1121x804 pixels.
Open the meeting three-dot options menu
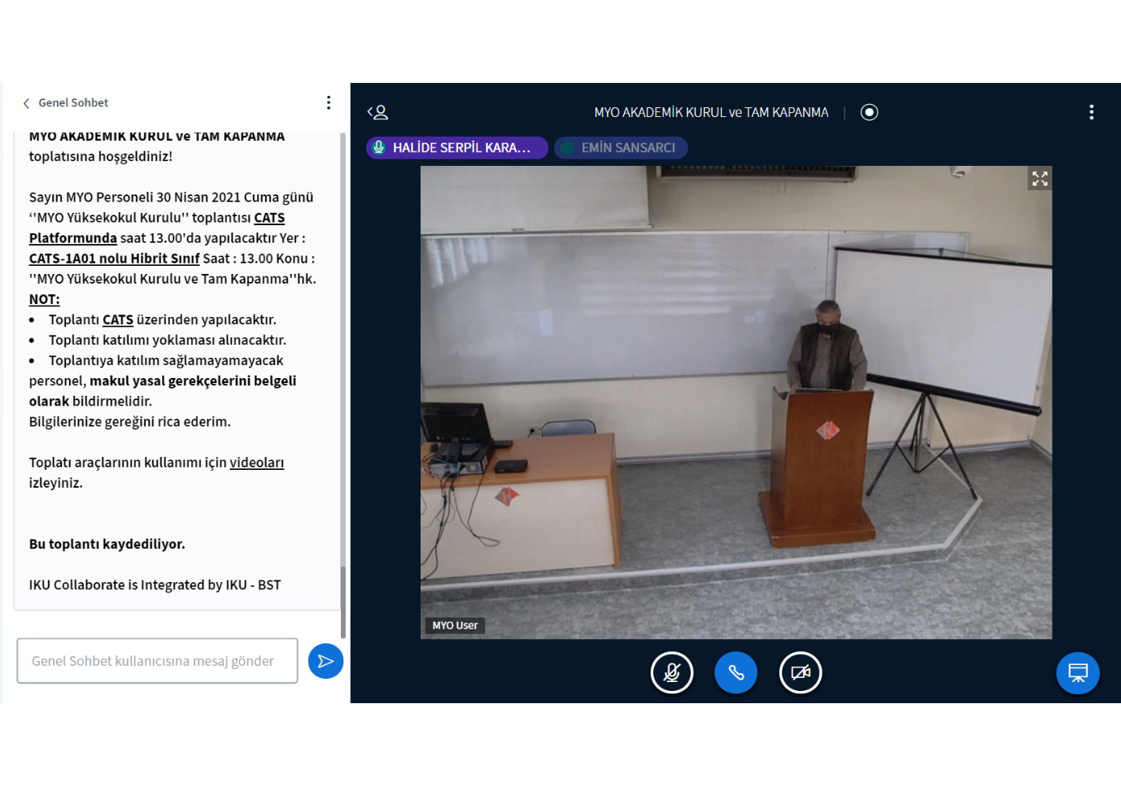coord(1091,112)
